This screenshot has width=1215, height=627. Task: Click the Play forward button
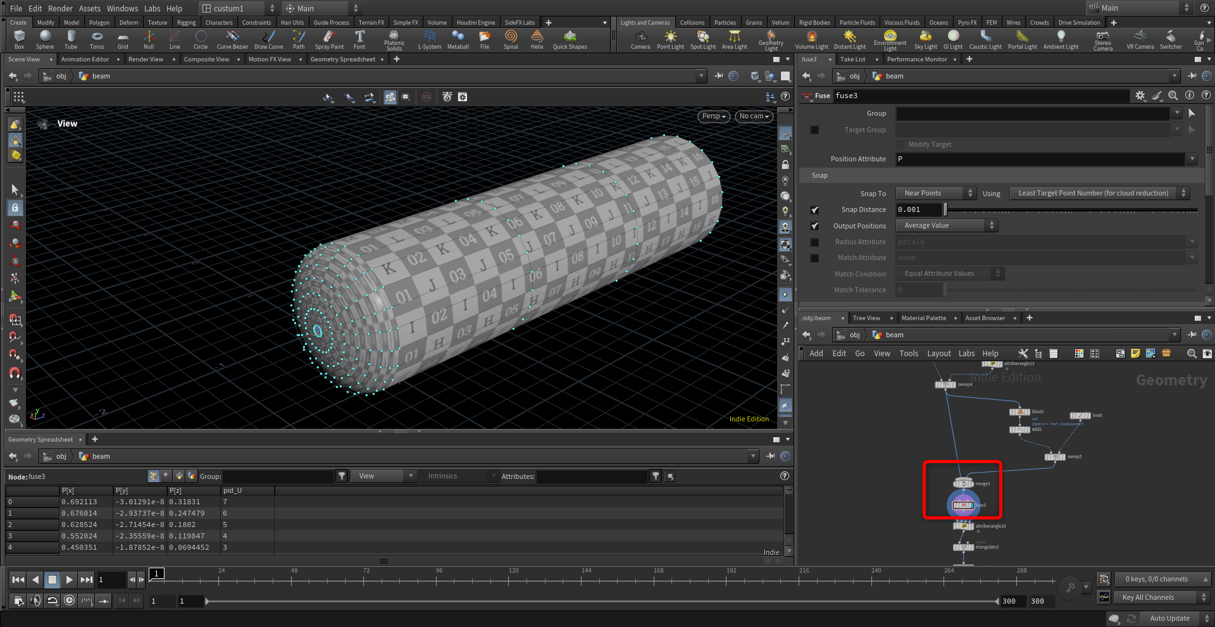coord(69,580)
